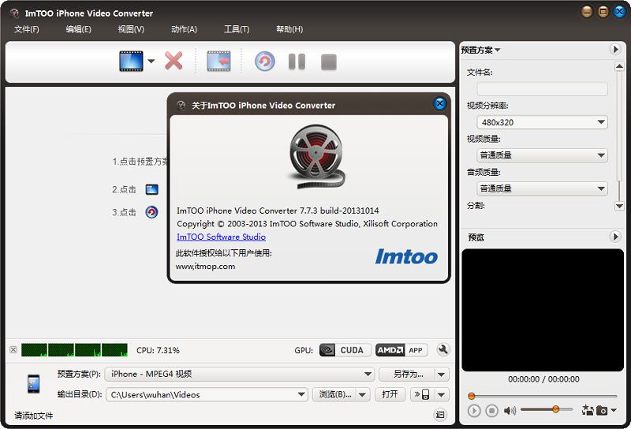The image size is (631, 429).
Task: Minimize the ImTOO window
Action: coord(587,12)
